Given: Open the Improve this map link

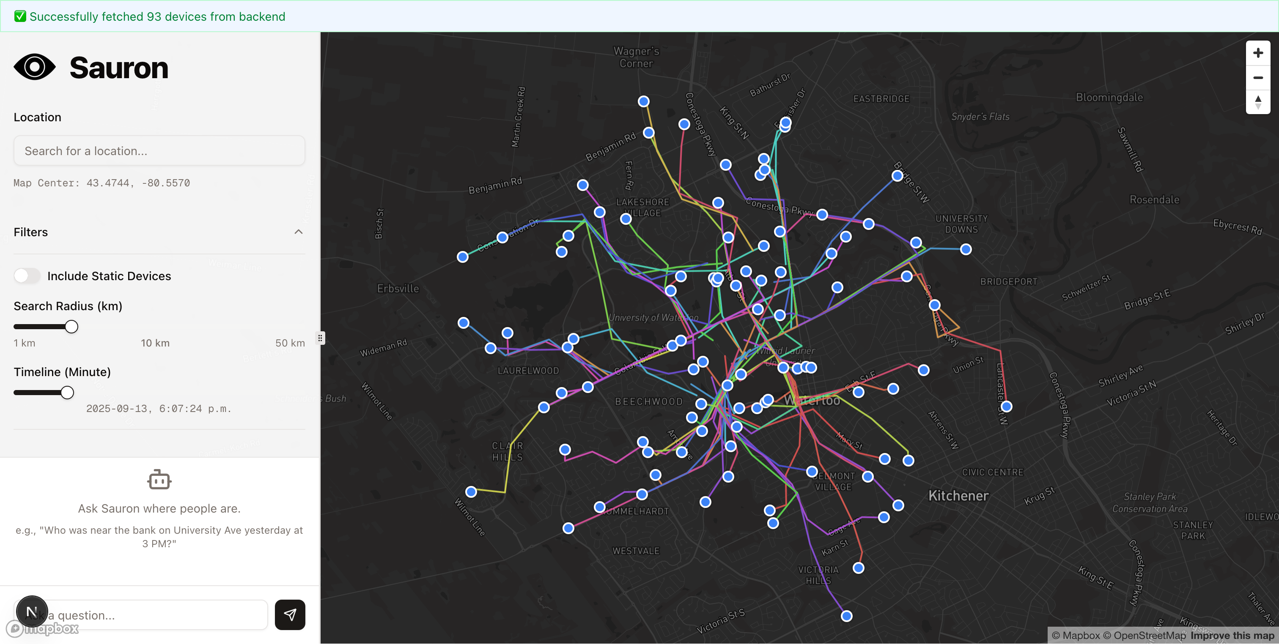Looking at the screenshot, I should pyautogui.click(x=1232, y=636).
